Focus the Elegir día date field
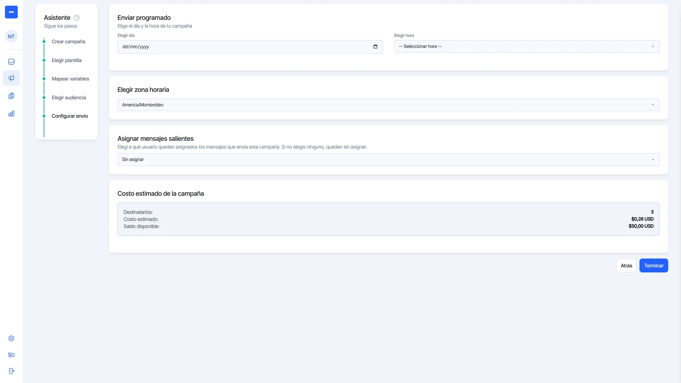The height and width of the screenshot is (383, 681). [250, 47]
